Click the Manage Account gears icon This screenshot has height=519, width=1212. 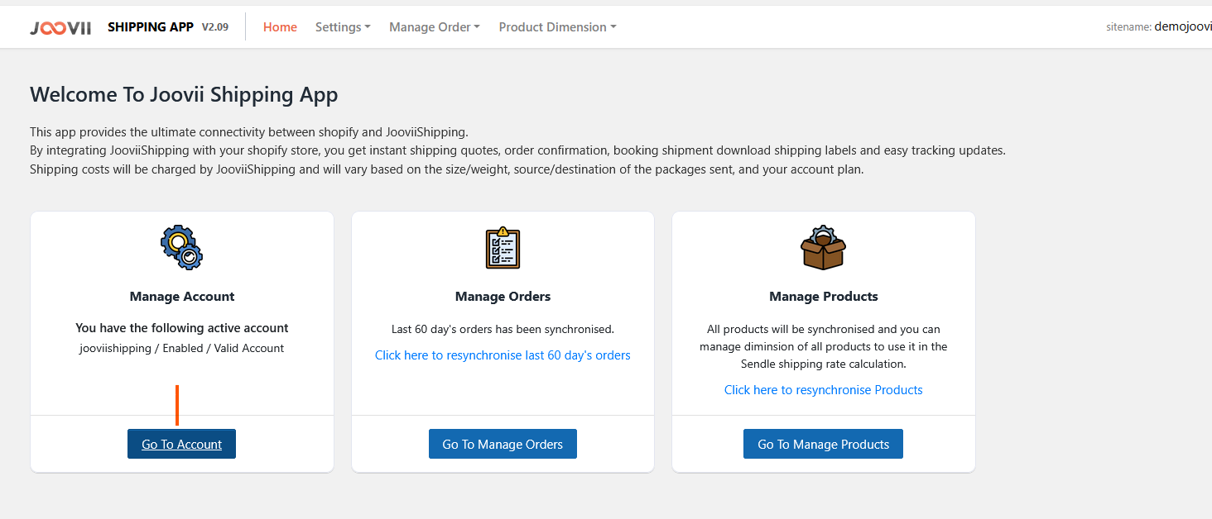[181, 248]
